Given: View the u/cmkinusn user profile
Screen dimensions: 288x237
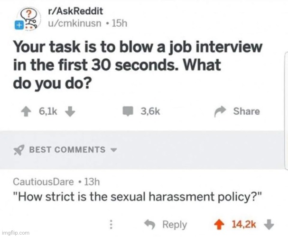Looking at the screenshot, I should 74,24.
